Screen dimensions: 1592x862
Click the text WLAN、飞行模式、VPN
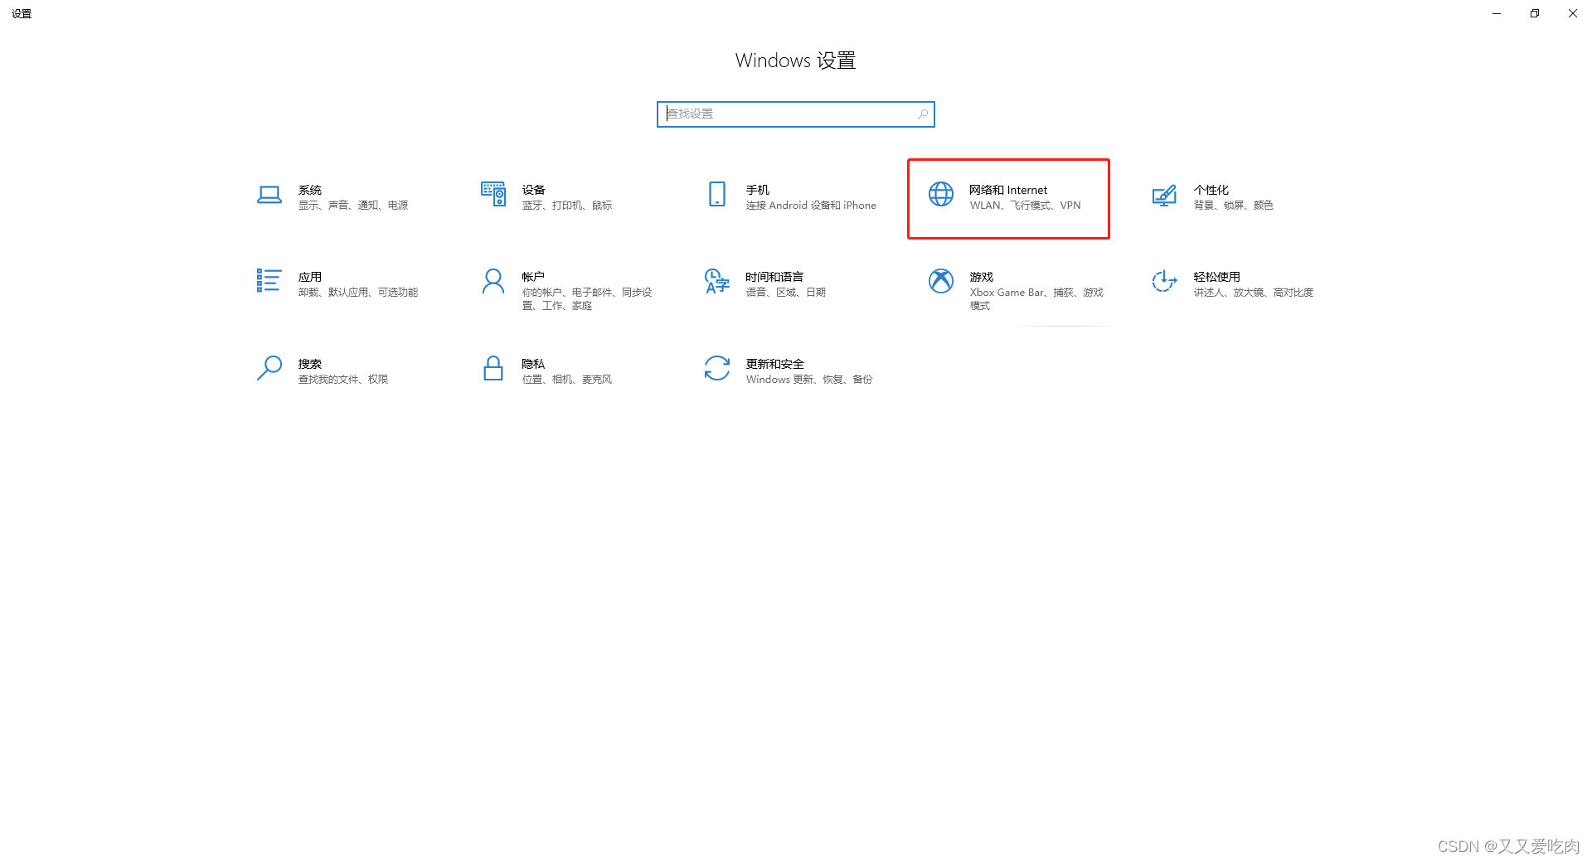coord(1026,206)
